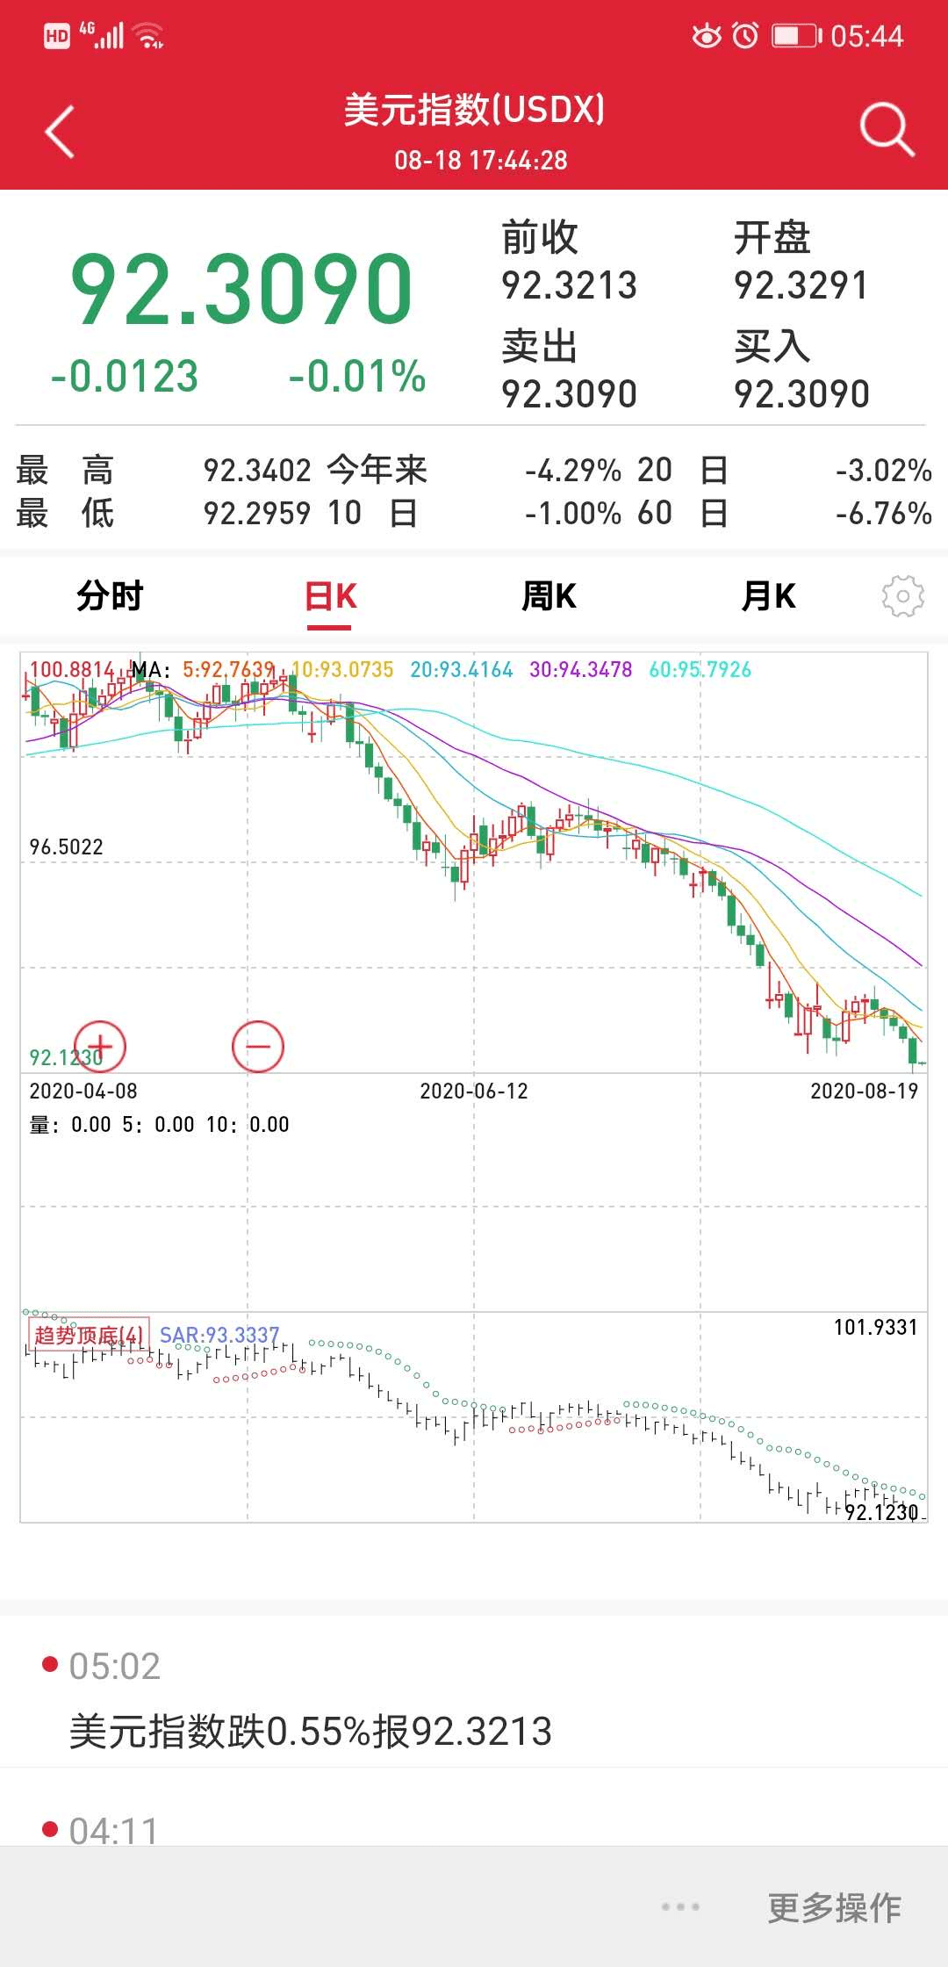Select the 日K daily chart tab
This screenshot has height=1967, width=948.
coord(330,596)
